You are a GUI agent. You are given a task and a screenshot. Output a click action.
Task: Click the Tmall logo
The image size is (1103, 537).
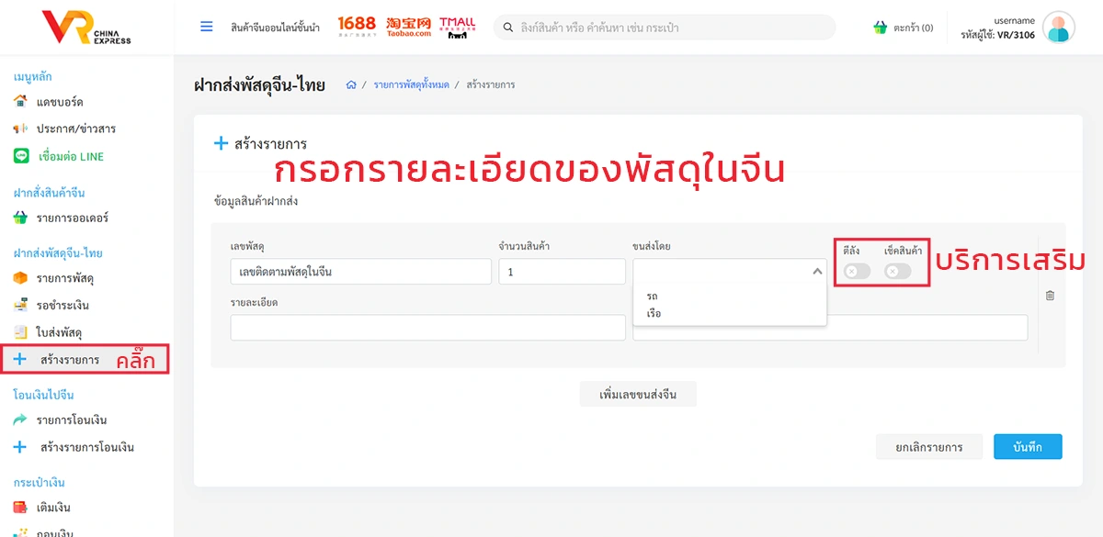point(457,27)
